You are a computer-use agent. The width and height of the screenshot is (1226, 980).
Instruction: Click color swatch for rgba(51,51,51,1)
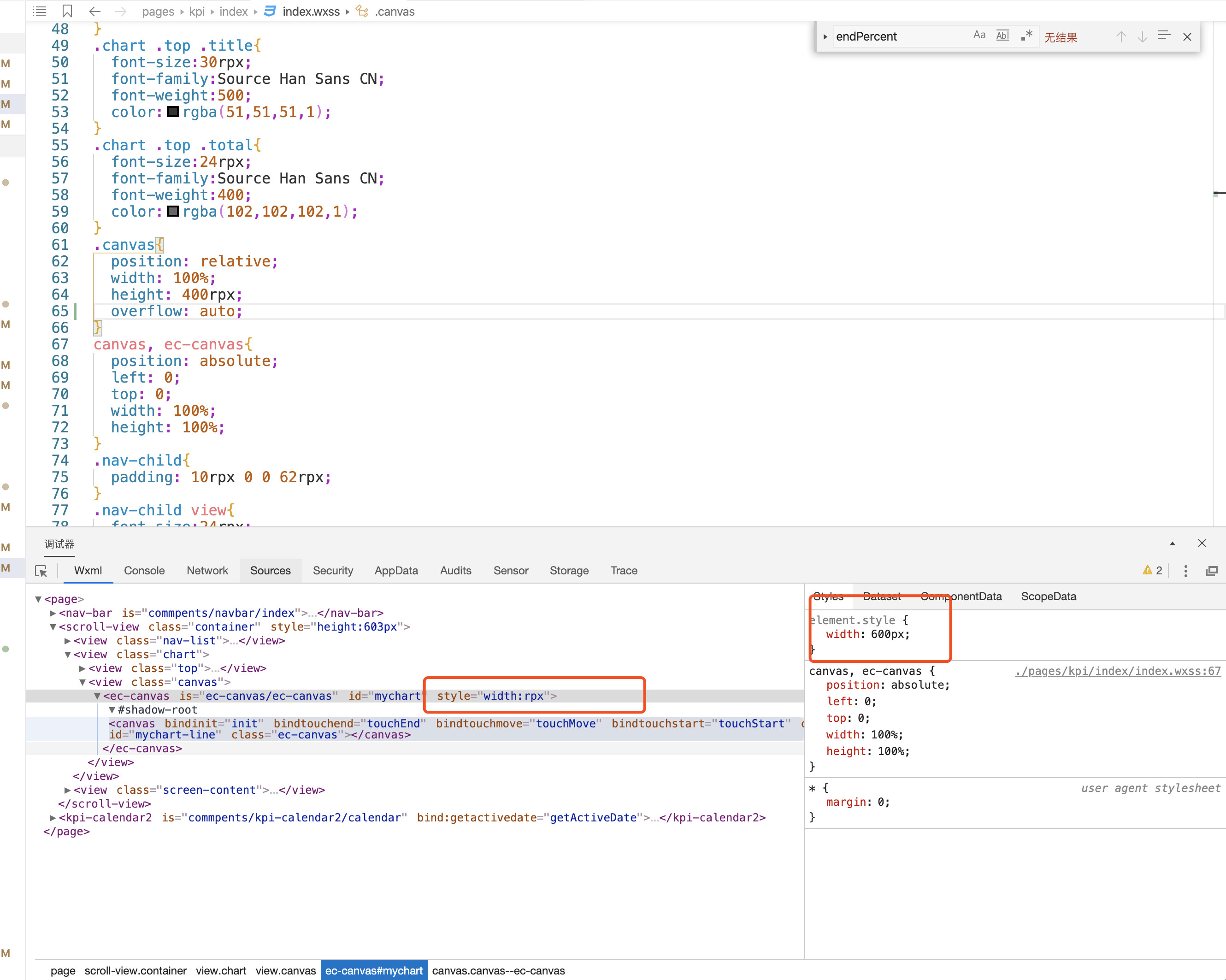[x=173, y=112]
